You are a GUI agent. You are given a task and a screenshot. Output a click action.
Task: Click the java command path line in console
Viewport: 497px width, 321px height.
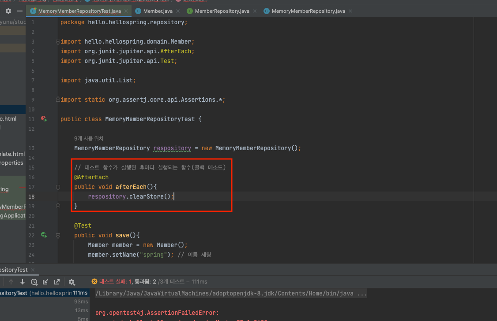231,294
